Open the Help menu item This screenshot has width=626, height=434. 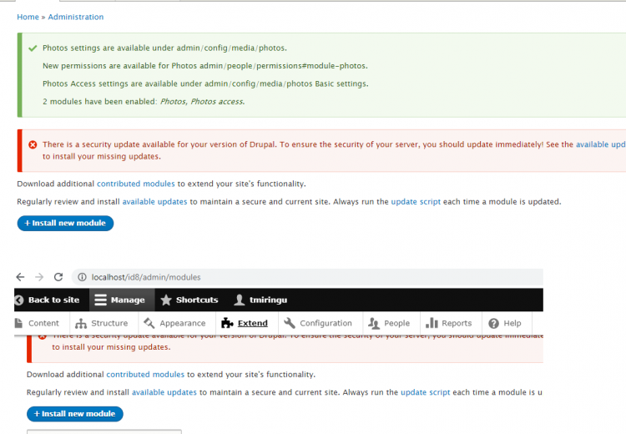point(505,323)
